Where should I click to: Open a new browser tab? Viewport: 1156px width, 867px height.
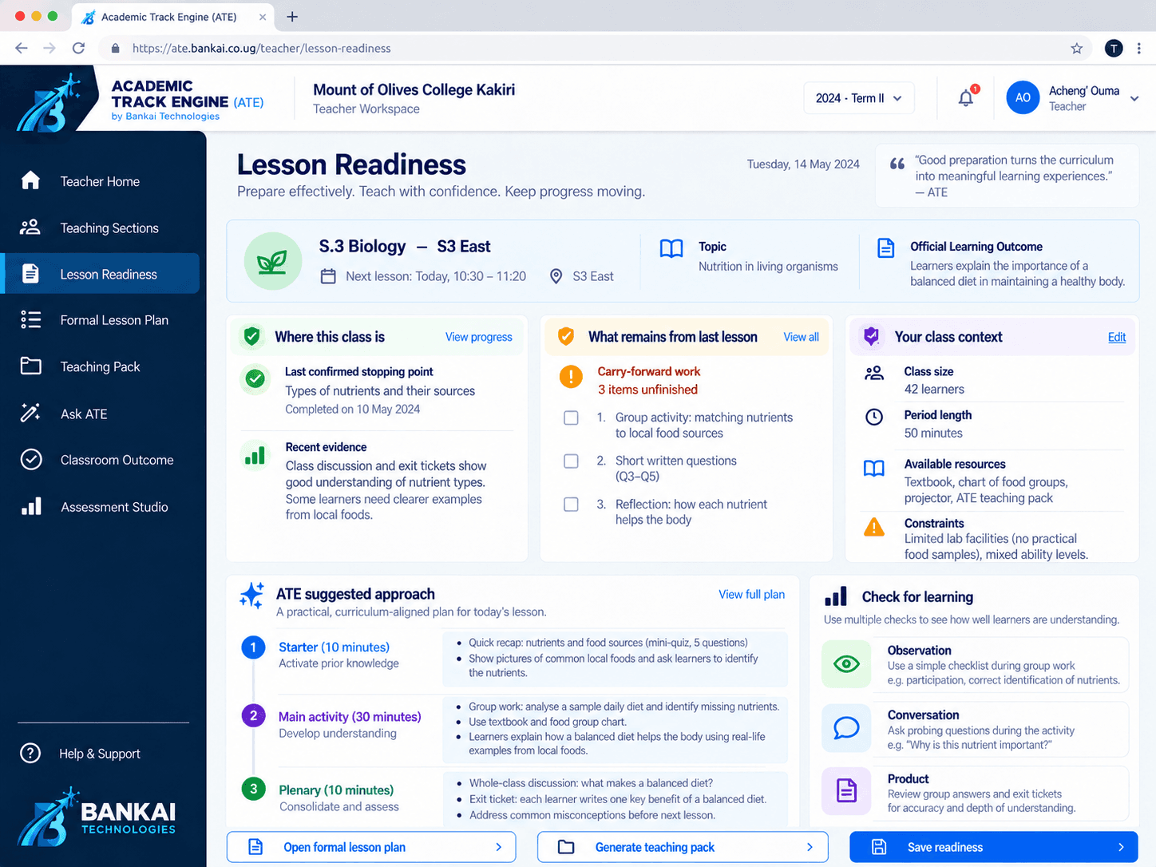pos(292,17)
